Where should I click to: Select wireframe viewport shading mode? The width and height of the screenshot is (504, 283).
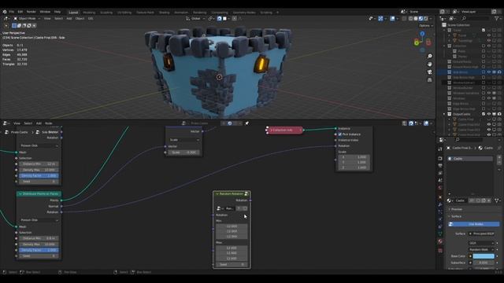410,19
